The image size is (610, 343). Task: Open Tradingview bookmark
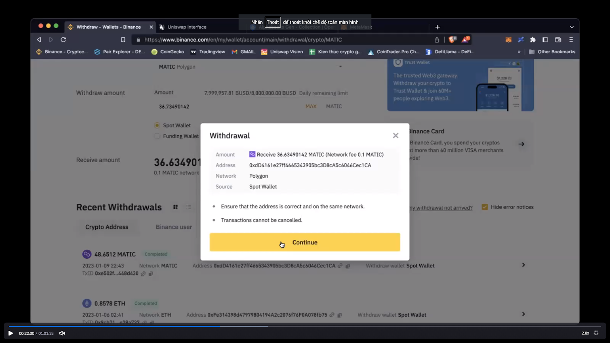click(208, 52)
